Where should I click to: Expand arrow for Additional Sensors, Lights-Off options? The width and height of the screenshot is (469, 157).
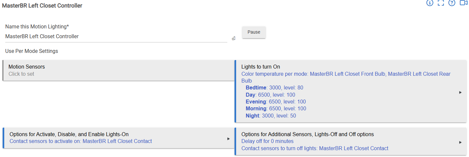pyautogui.click(x=460, y=142)
